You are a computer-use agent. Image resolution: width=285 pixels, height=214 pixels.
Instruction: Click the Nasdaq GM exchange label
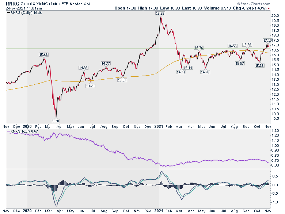point(80,4)
